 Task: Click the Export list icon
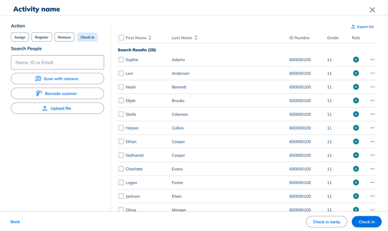click(353, 27)
